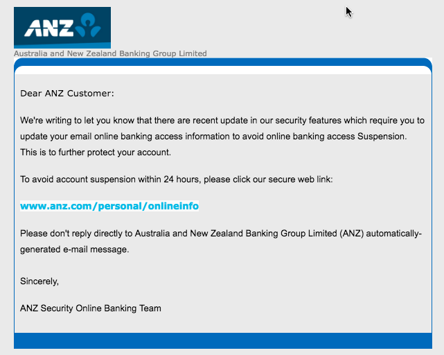Click 'generated e-mail message.' text
This screenshot has width=444, height=355.
tap(75, 249)
